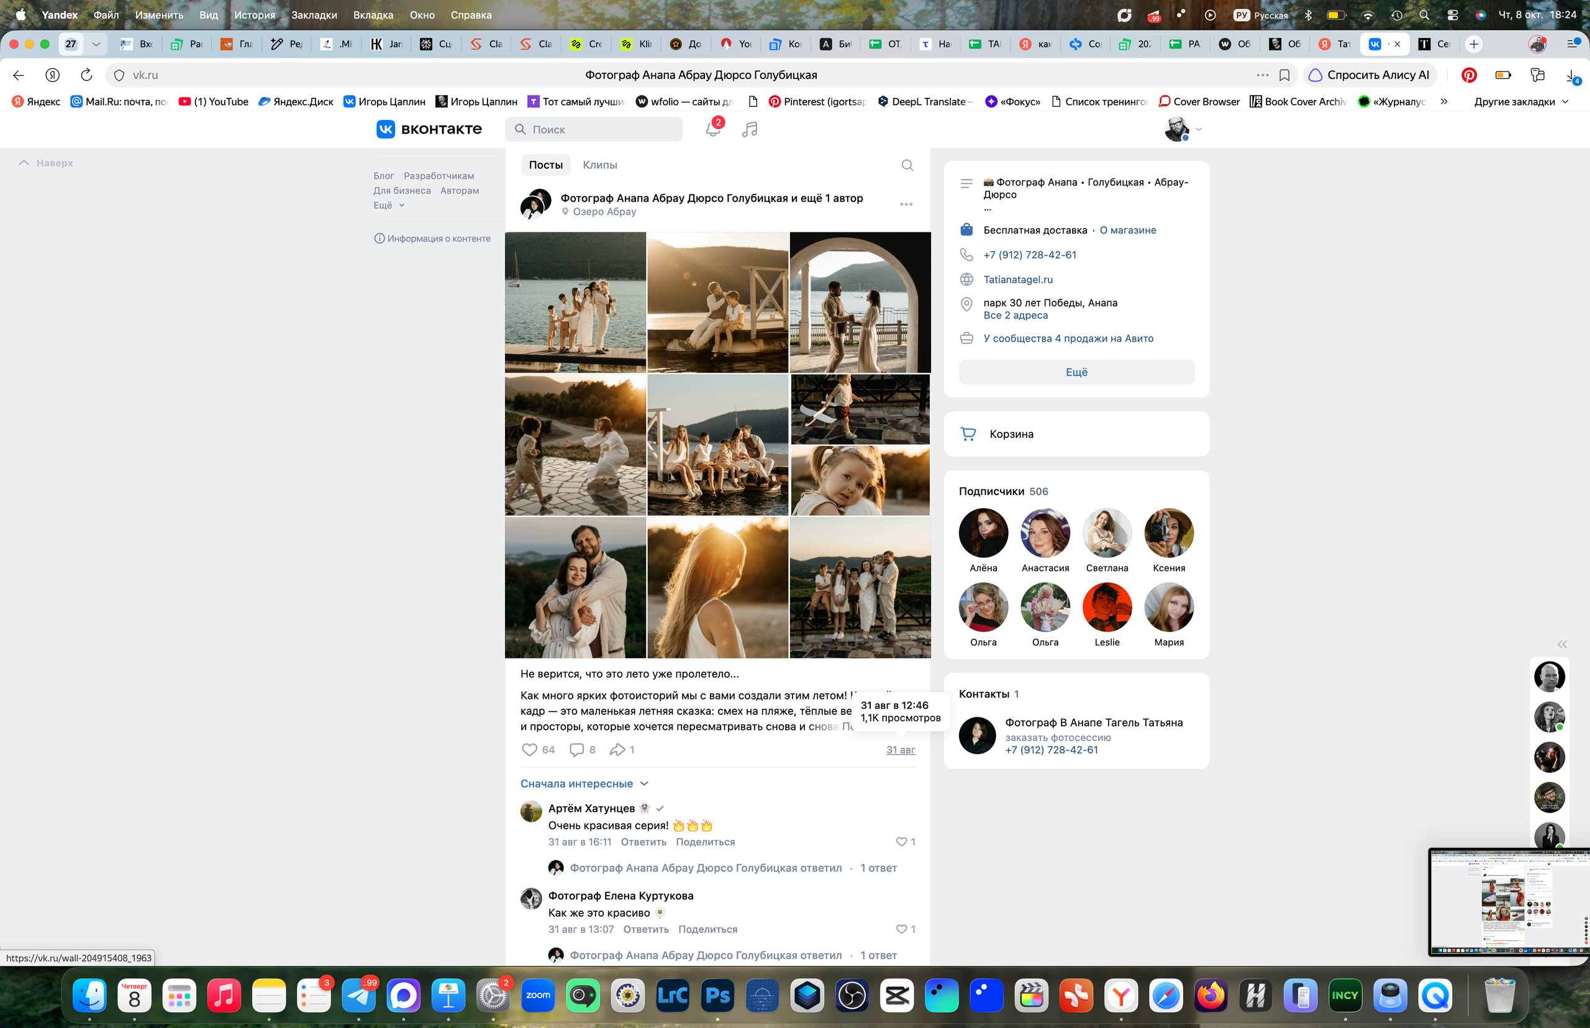Jump to top with Наверх

coord(46,163)
